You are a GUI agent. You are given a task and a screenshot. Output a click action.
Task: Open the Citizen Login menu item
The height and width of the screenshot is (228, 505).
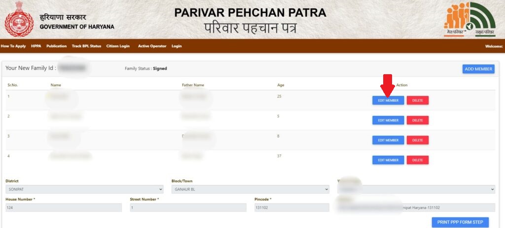pyautogui.click(x=118, y=46)
